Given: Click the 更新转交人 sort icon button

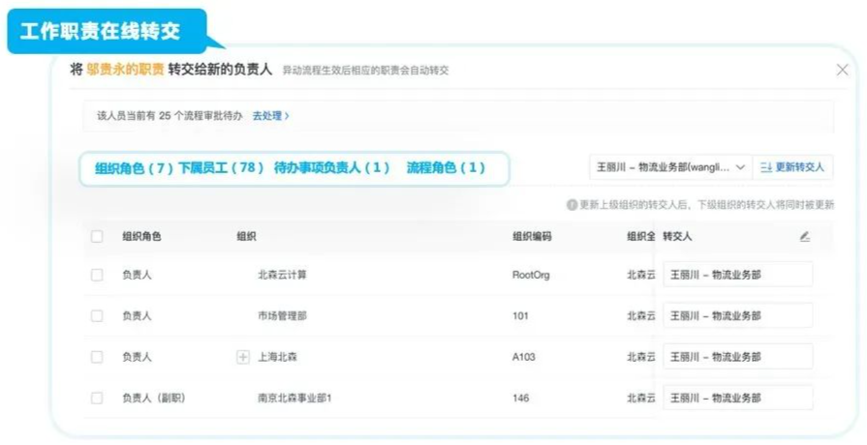Looking at the screenshot, I should click(792, 166).
